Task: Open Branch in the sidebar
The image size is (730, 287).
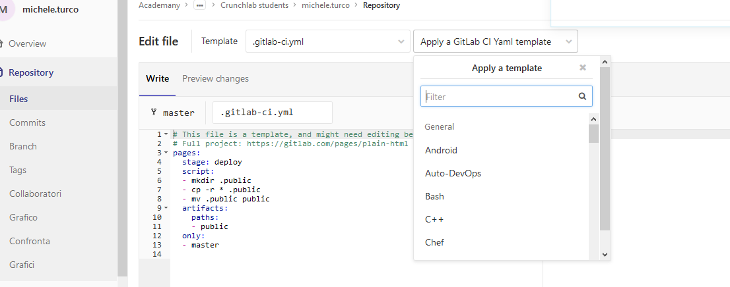Action: (23, 146)
